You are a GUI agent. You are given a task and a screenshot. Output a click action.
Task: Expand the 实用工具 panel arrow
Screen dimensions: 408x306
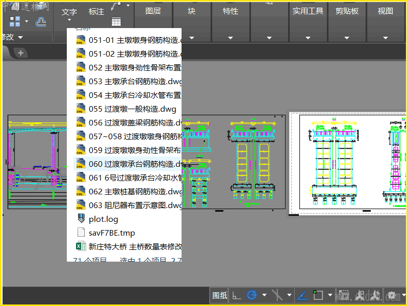click(x=308, y=38)
